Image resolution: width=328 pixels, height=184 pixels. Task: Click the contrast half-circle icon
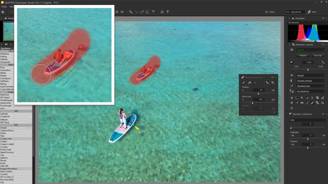[x=292, y=81]
